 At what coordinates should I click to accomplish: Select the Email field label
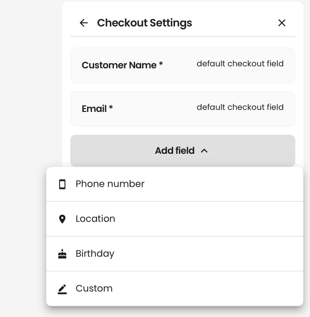94,109
